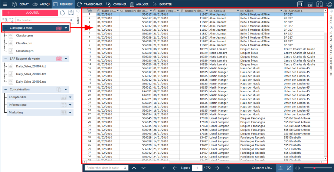This screenshot has height=172, width=334.
Task: Select the ClassJan.prn file
Action: pos(24,35)
